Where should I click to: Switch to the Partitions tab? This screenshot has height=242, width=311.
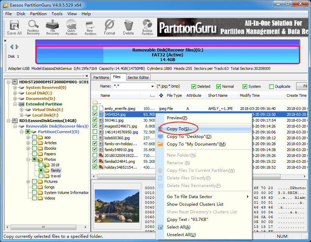click(x=101, y=77)
